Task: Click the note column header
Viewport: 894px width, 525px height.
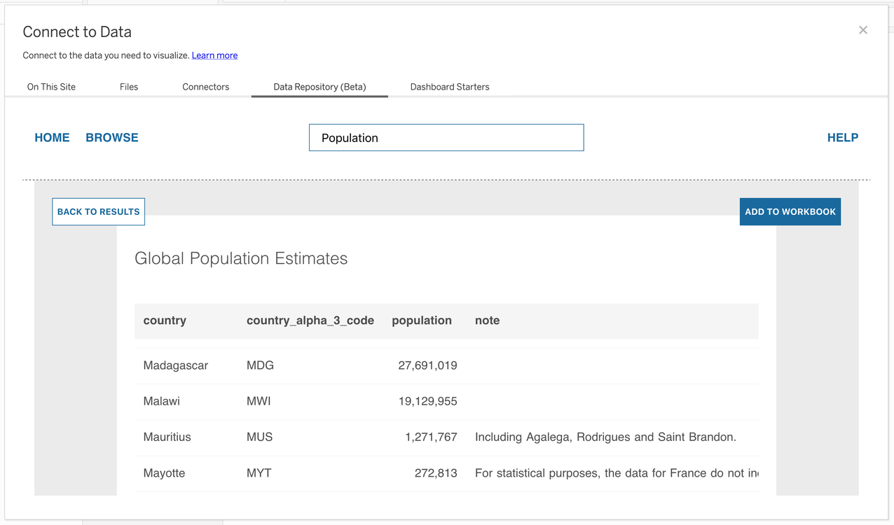Action: [488, 321]
